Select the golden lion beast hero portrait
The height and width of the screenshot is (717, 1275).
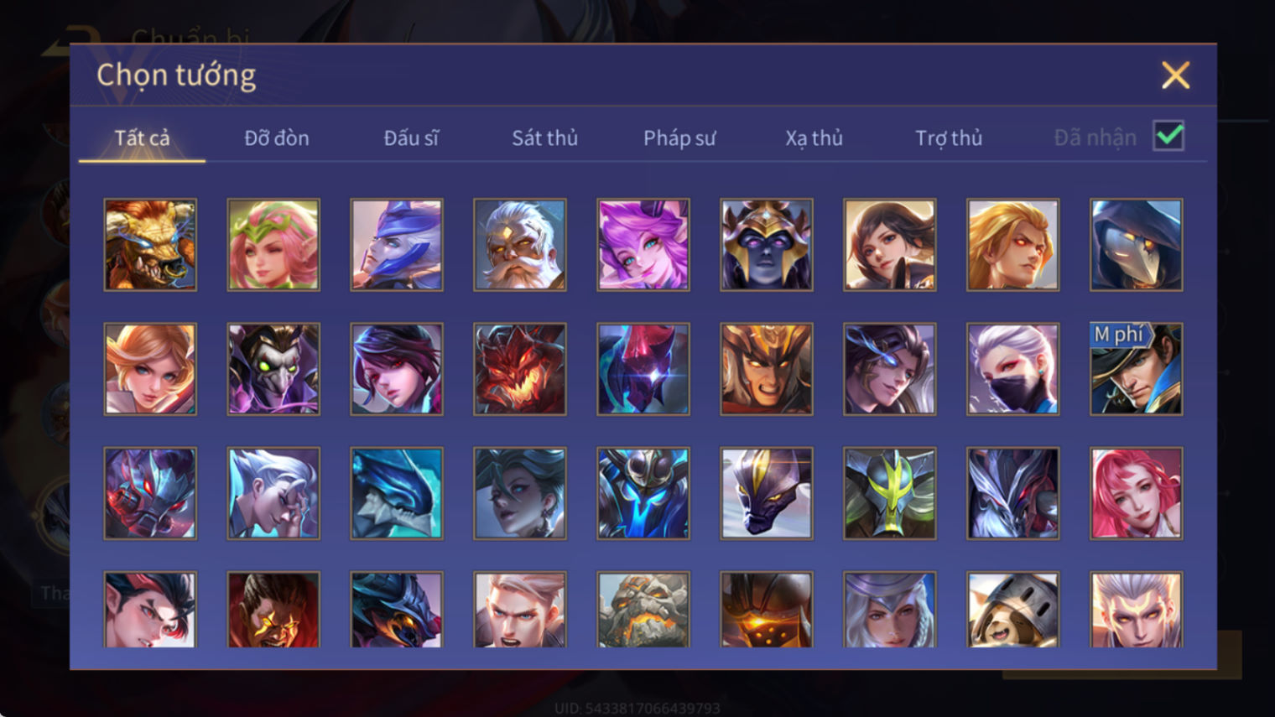pyautogui.click(x=150, y=245)
